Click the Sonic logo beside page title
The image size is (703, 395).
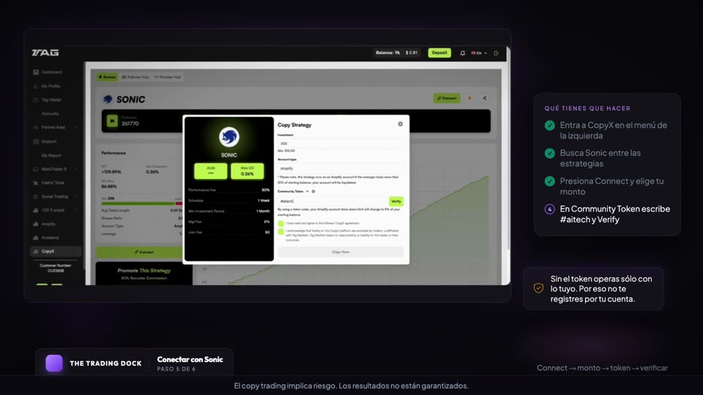click(x=108, y=99)
